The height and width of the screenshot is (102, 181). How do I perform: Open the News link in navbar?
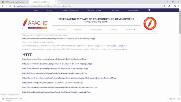[x=35, y=10]
